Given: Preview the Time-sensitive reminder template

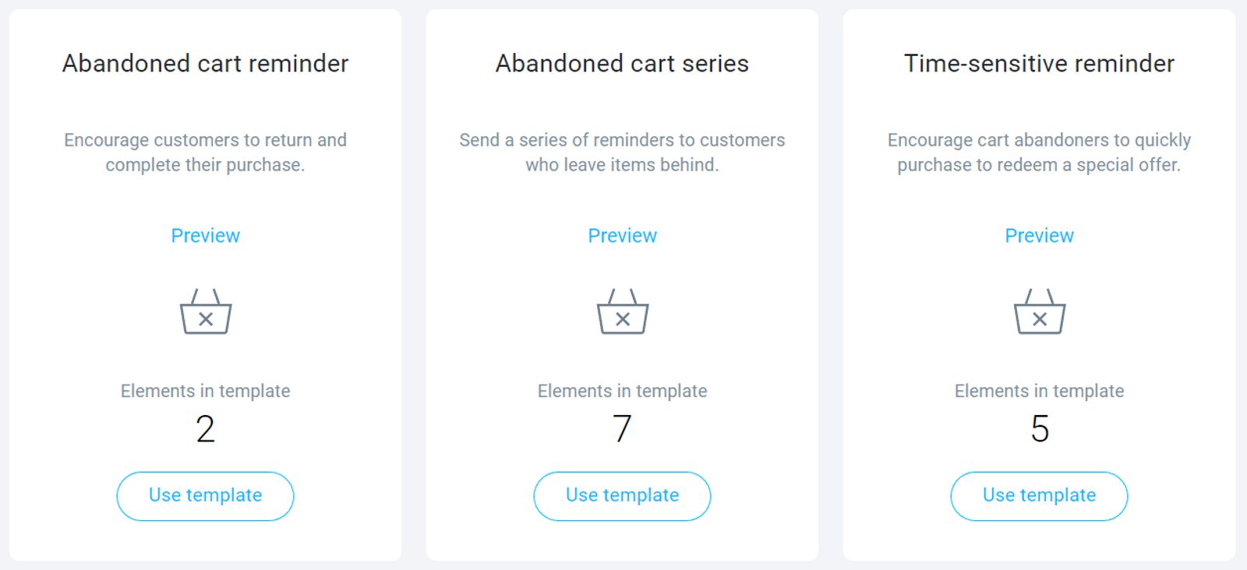Looking at the screenshot, I should pos(1040,236).
